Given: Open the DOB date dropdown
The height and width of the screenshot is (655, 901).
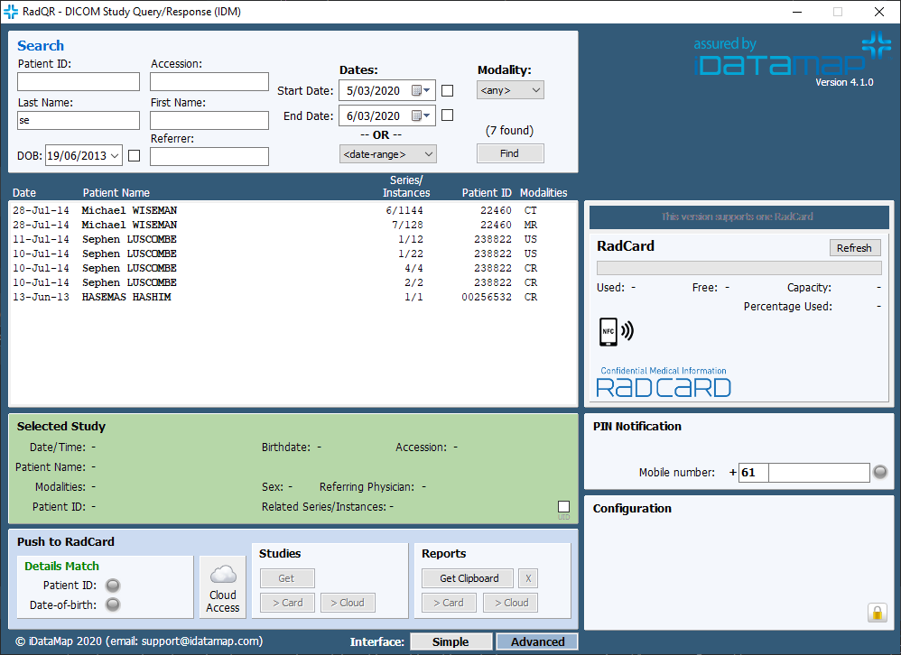Looking at the screenshot, I should click(x=115, y=155).
